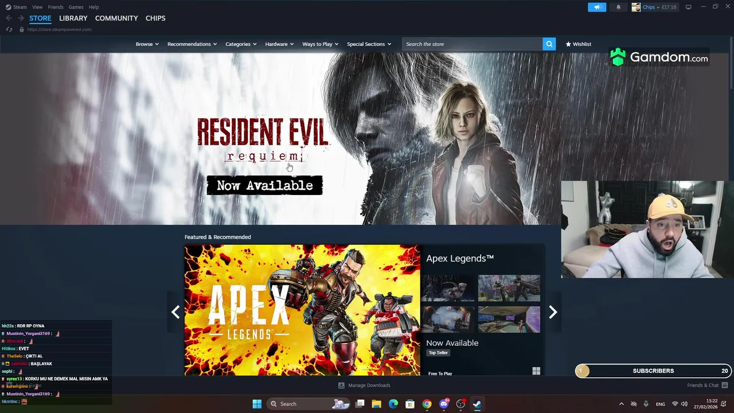Open File Explorer from the taskbar
Viewport: 734px width, 413px height.
tap(376, 404)
